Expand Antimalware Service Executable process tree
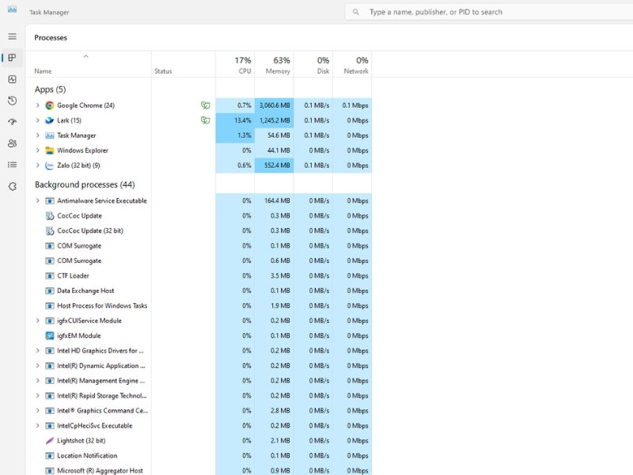This screenshot has height=475, width=633. (37, 201)
